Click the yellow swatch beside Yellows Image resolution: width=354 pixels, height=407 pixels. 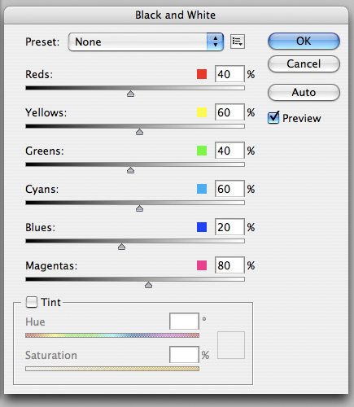click(202, 112)
